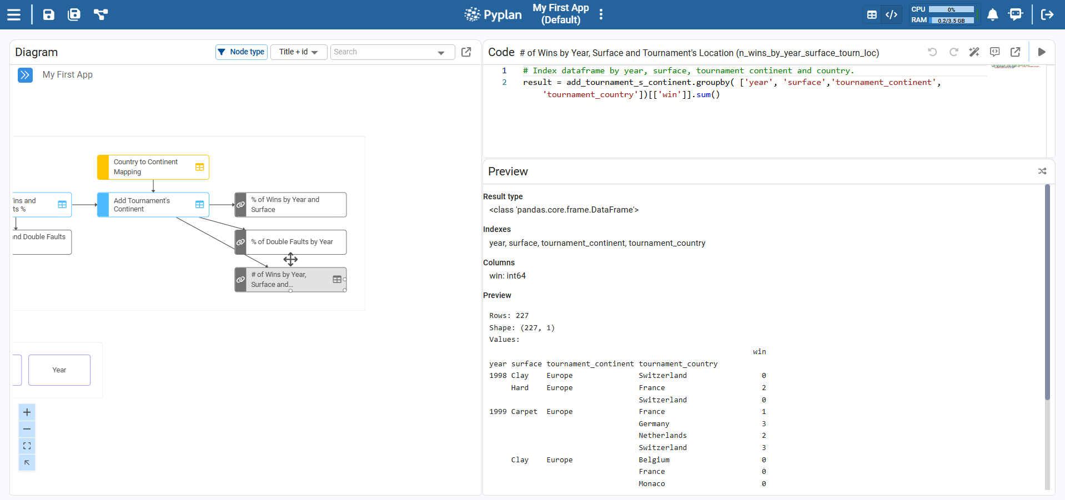Screen dimensions: 1065x500
Task: Click the Save icon in top bar
Action: (49, 14)
